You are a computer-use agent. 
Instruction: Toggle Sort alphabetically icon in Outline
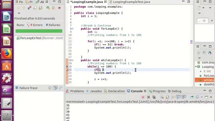pos(210,53)
